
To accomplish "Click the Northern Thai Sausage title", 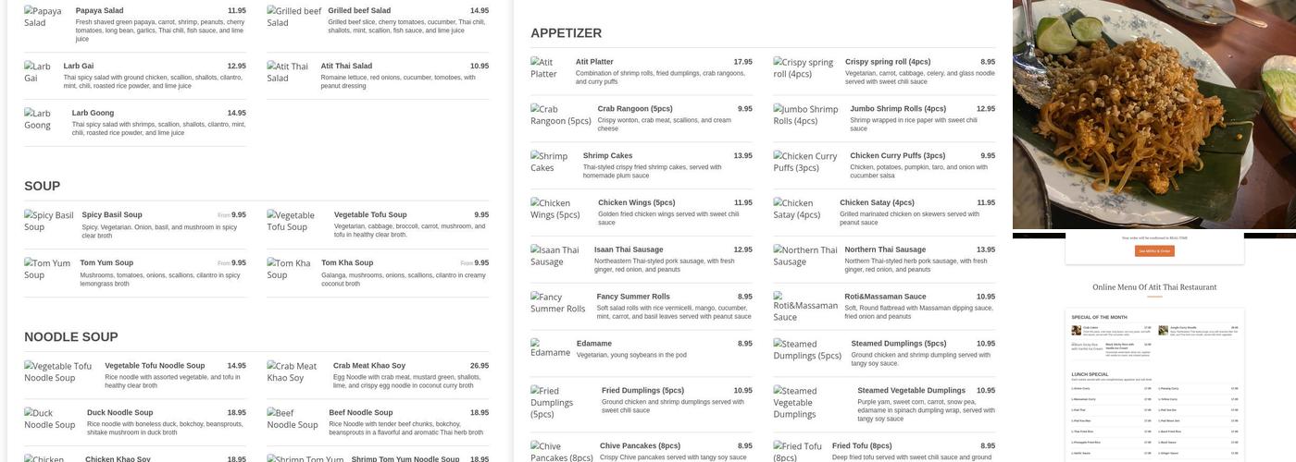I will 884,249.
